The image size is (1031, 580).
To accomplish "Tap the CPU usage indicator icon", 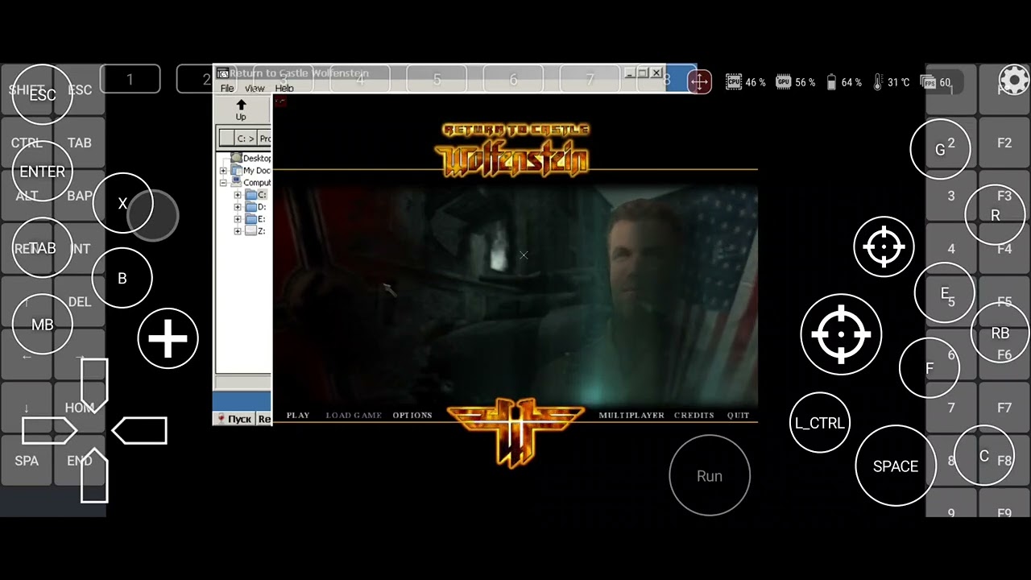I will 734,81.
